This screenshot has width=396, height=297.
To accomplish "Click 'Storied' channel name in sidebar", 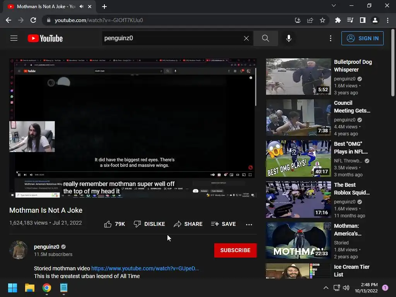I will pyautogui.click(x=341, y=243).
